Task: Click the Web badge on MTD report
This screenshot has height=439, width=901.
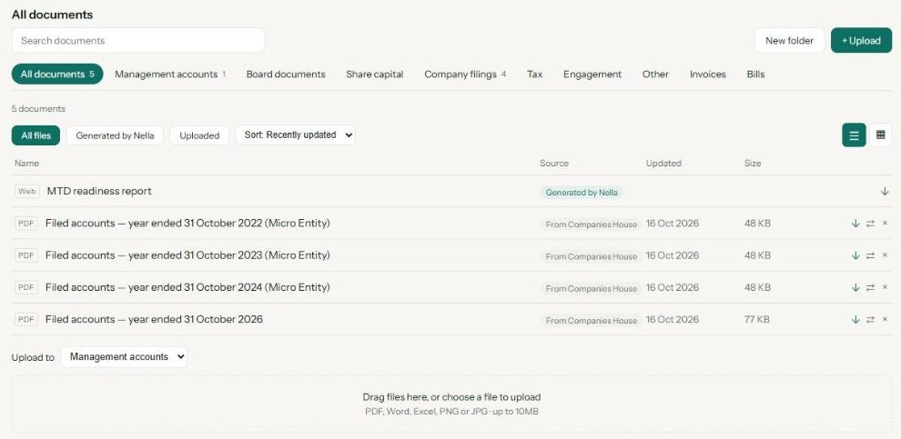Action: [x=26, y=192]
